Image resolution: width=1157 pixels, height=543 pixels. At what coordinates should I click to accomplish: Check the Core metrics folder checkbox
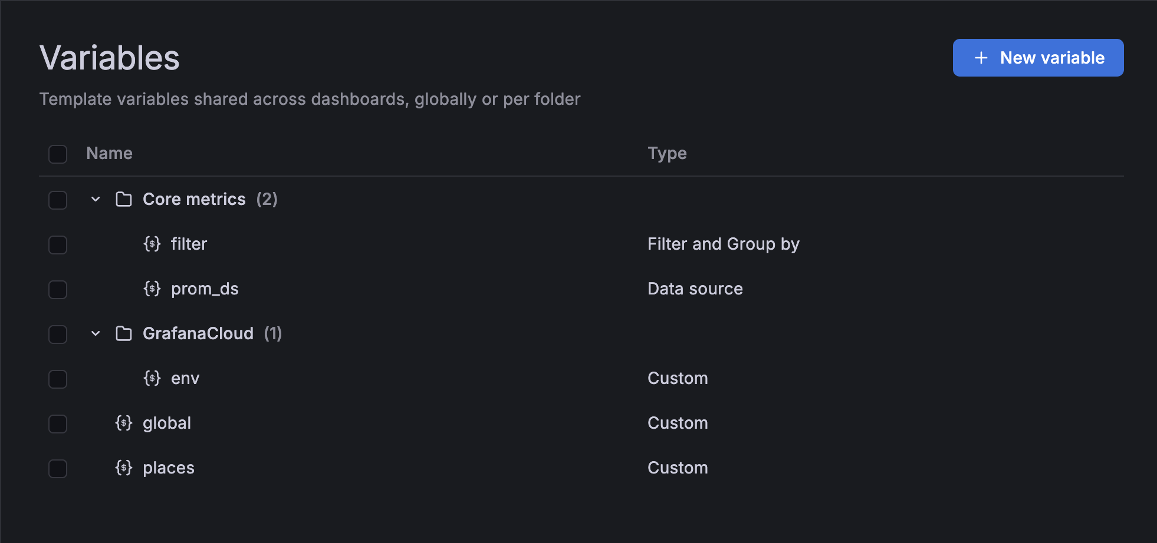[58, 200]
